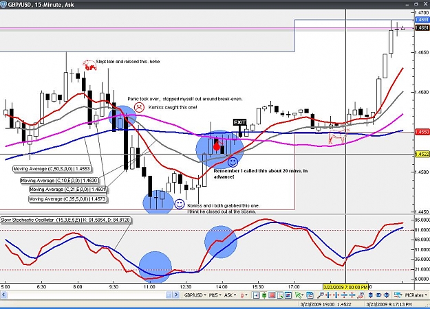
Task: Click the reset zoom magnifier icon
Action: tap(361, 295)
